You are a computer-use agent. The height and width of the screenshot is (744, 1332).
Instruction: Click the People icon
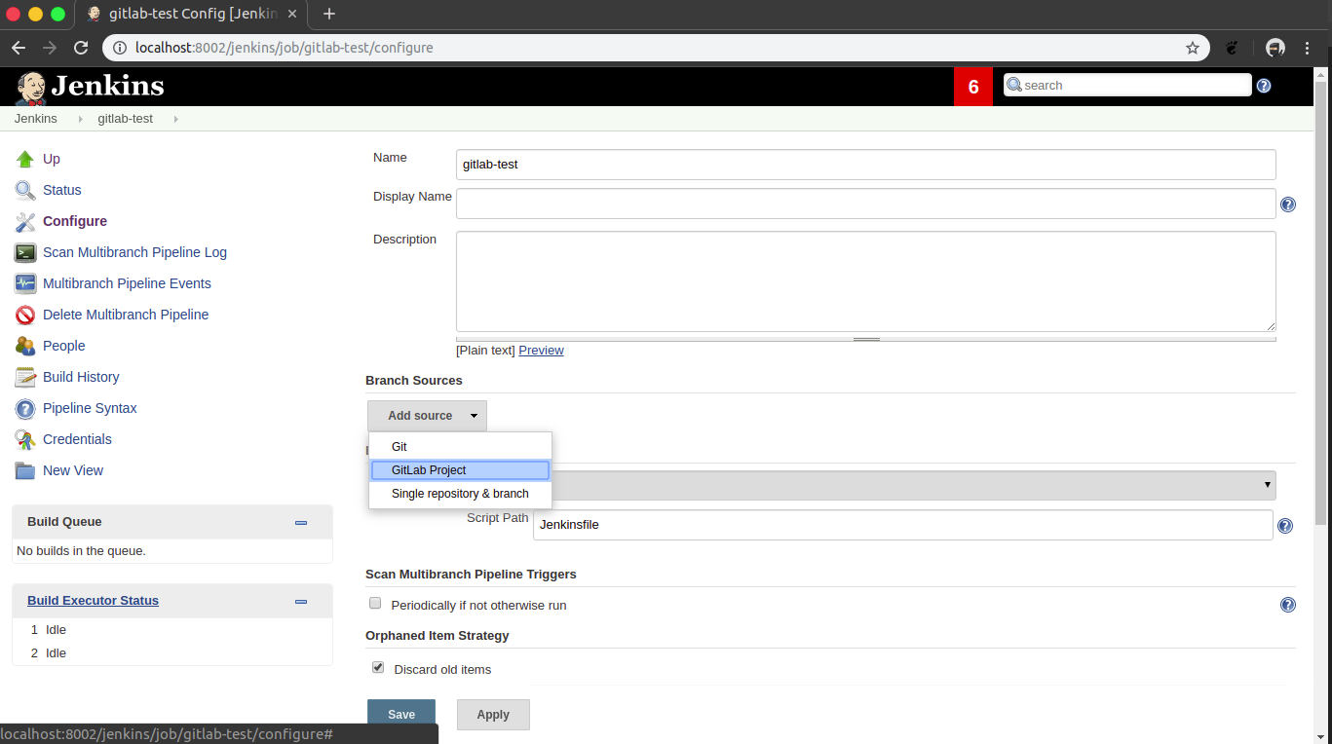(x=25, y=346)
